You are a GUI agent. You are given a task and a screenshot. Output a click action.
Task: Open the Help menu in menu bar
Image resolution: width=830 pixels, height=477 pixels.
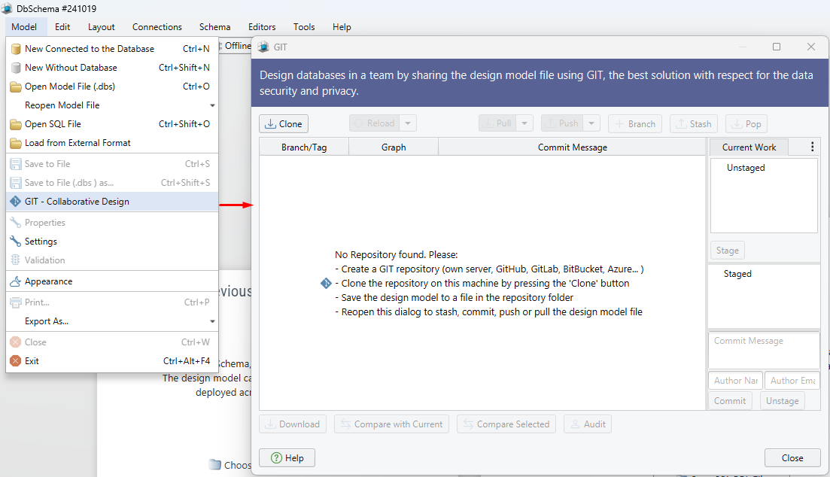[x=342, y=27]
